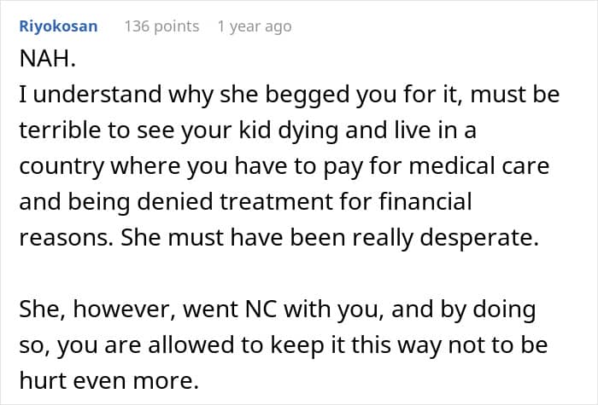The image size is (598, 405).
Task: Open the Riyokosan user profile link
Action: click(x=57, y=26)
